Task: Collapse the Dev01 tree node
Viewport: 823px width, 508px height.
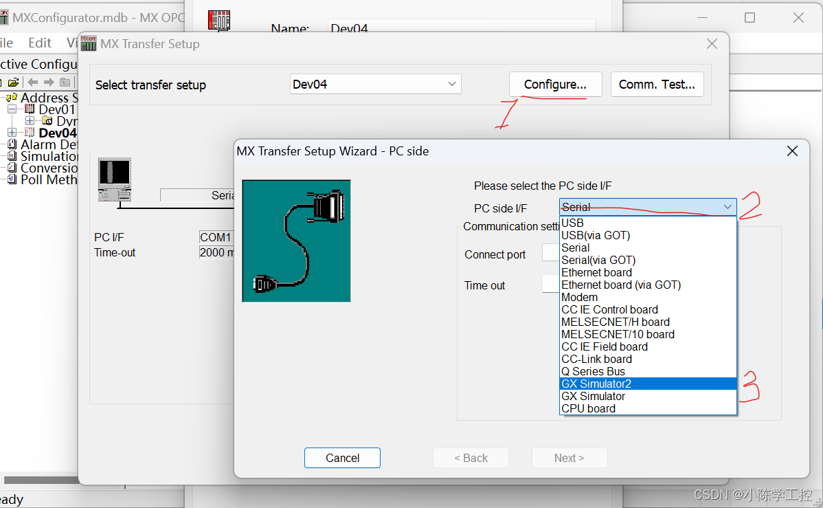Action: tap(12, 109)
